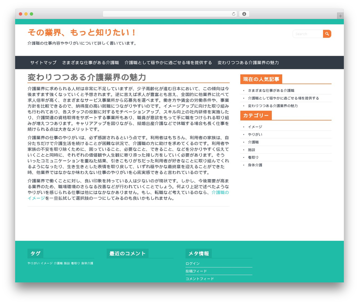Open the サイトマップ menu item
Image resolution: width=359 pixels, height=304 pixels.
(x=43, y=63)
